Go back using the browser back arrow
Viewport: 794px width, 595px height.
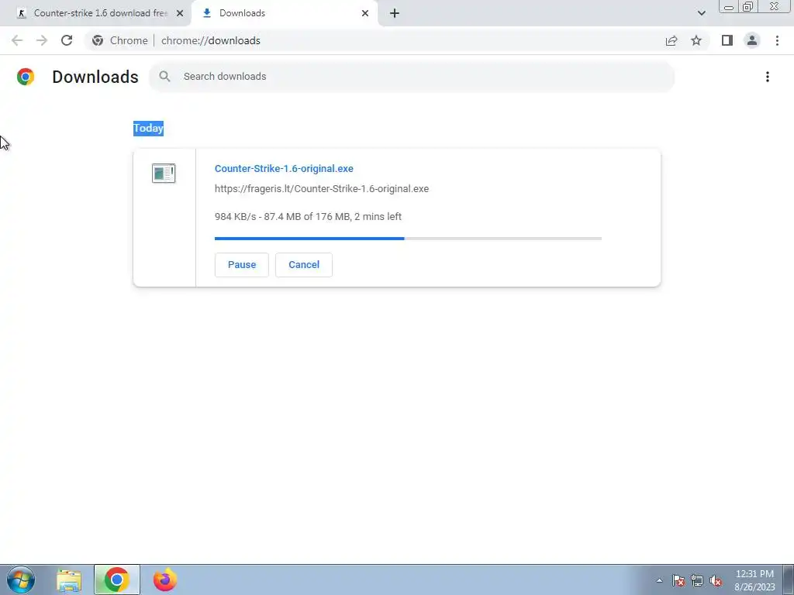17,40
